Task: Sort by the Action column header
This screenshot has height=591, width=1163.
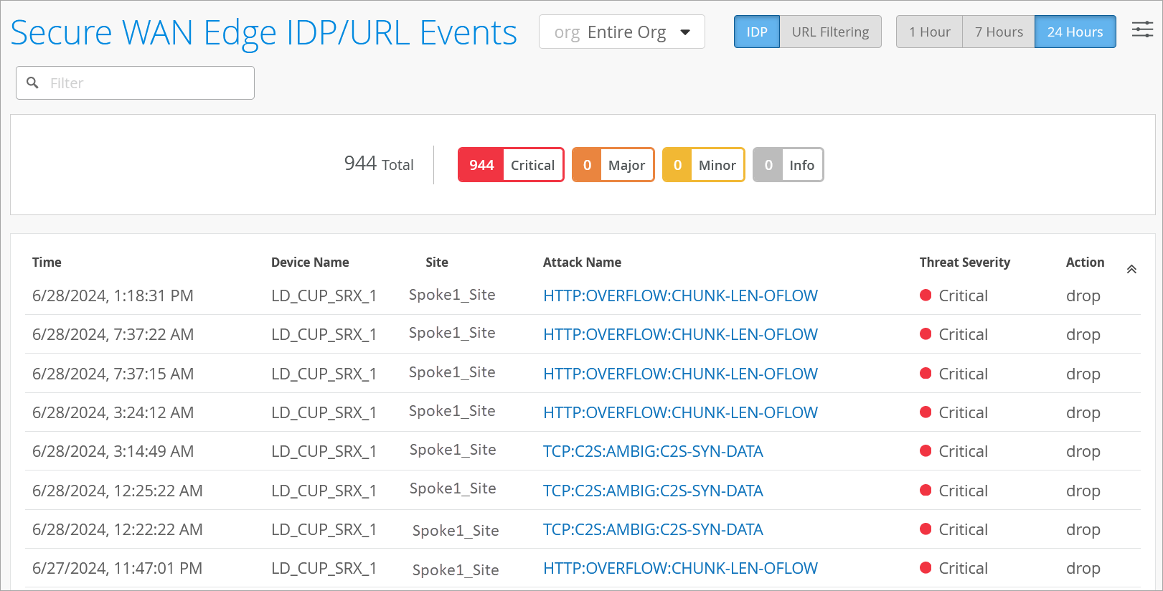Action: click(1085, 263)
